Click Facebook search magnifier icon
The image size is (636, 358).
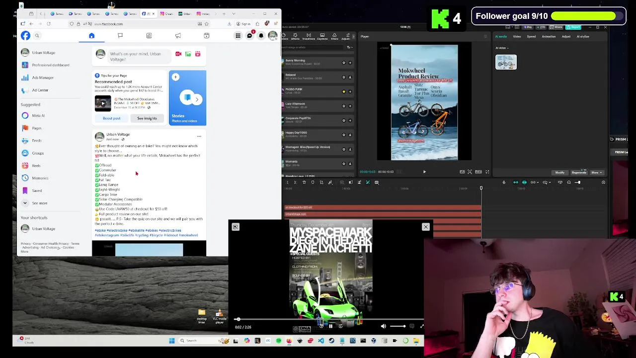point(37,36)
